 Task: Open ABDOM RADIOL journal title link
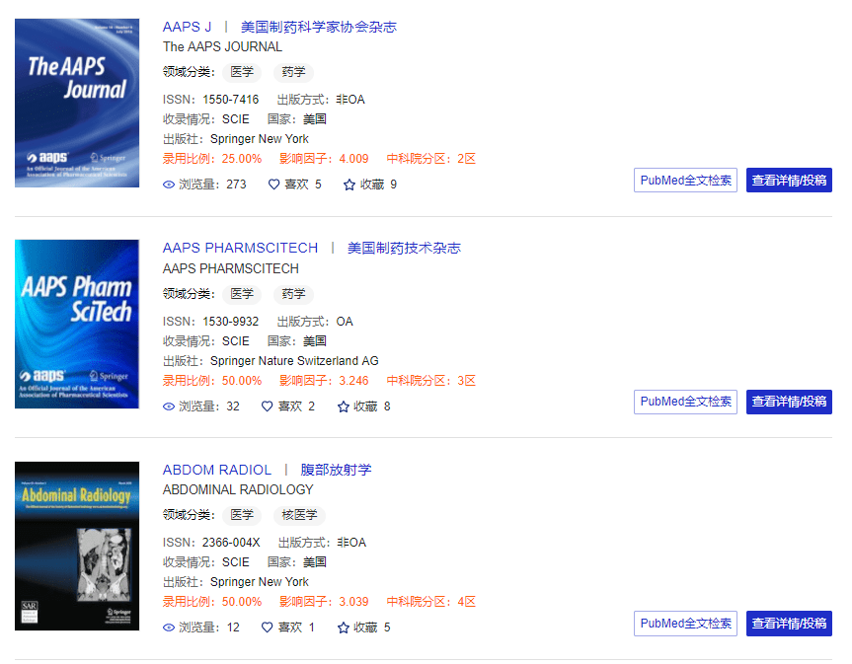tap(217, 470)
